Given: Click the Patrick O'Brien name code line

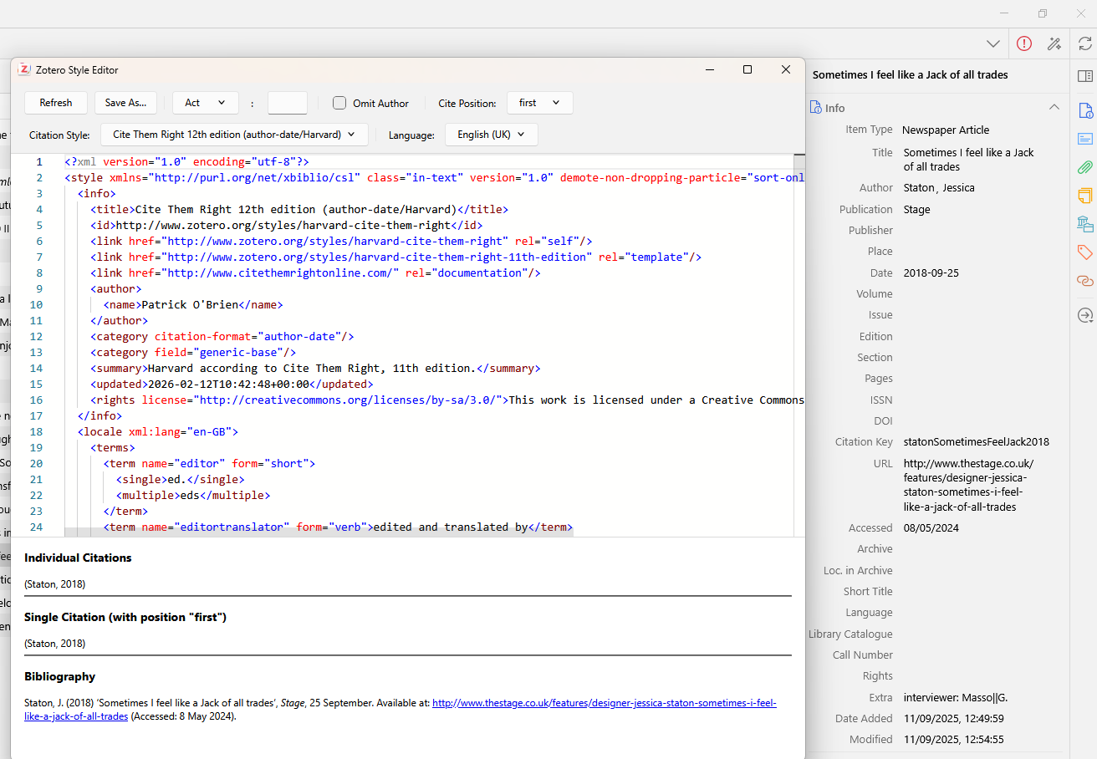Looking at the screenshot, I should pos(193,304).
